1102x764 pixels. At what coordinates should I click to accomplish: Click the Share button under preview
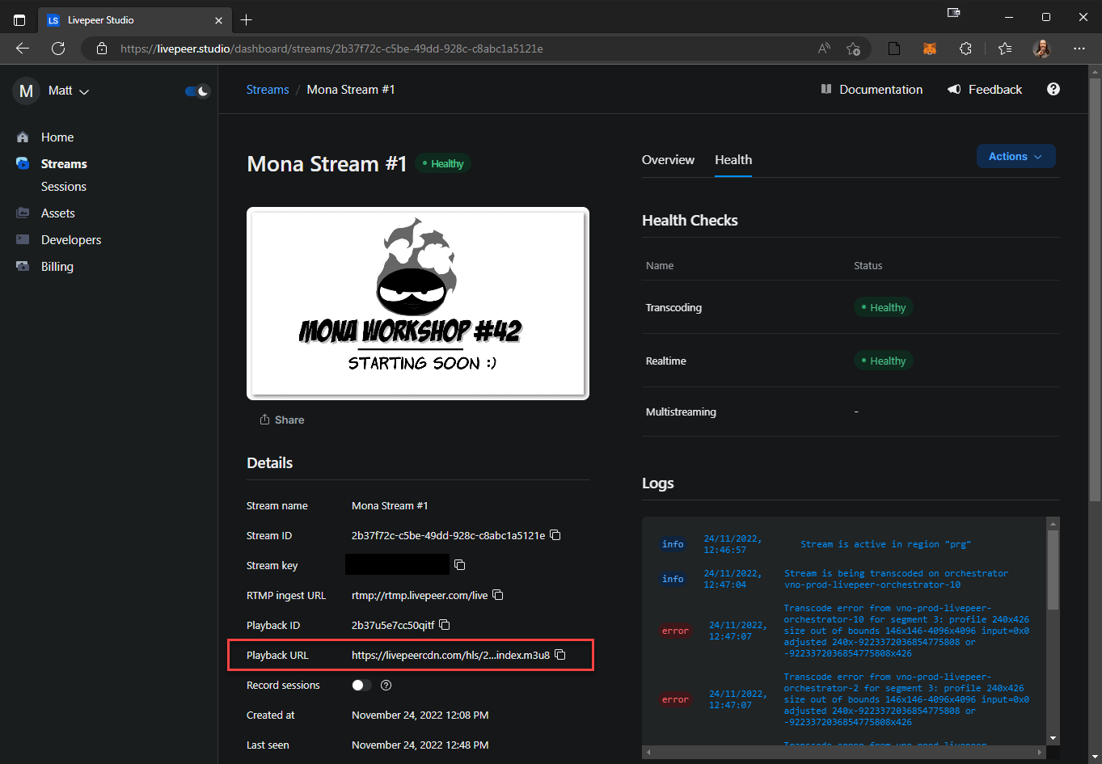[x=282, y=420]
